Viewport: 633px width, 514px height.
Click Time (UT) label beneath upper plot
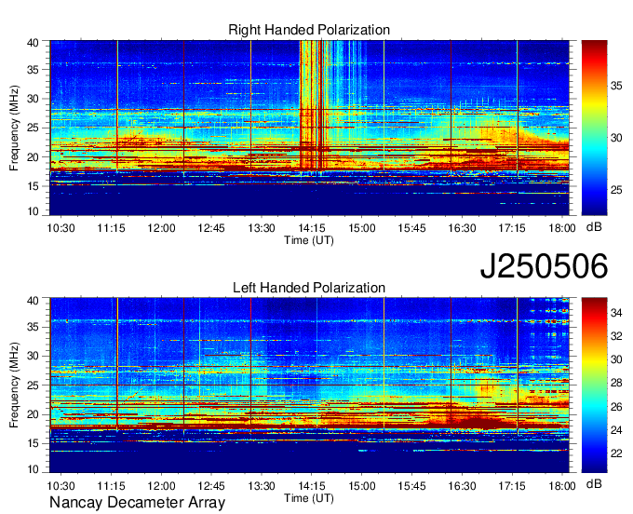tap(309, 239)
